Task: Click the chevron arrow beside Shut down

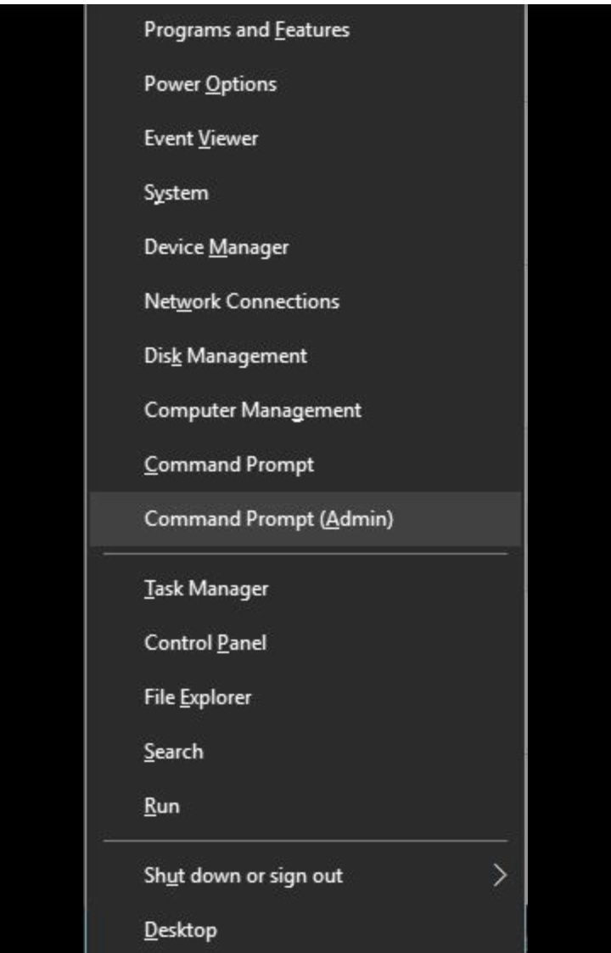Action: tap(500, 876)
